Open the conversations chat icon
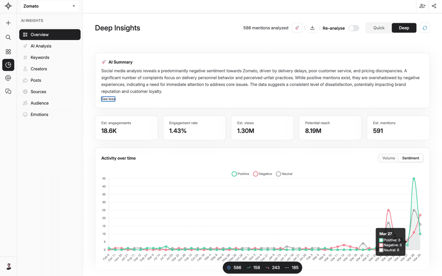The image size is (442, 276). tap(8, 91)
